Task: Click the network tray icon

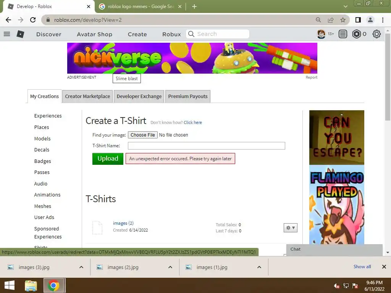Action: (346, 286)
